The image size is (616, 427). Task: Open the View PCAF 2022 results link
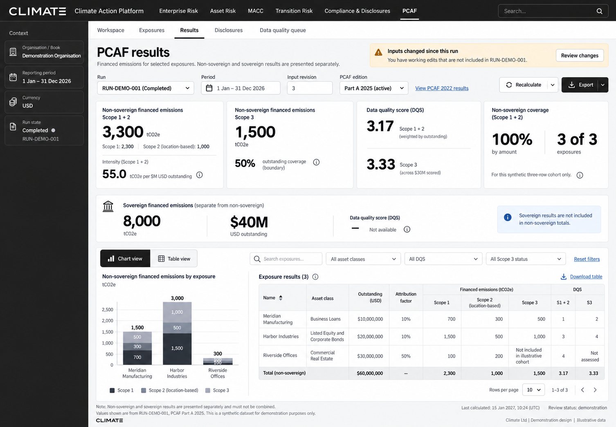click(x=442, y=88)
